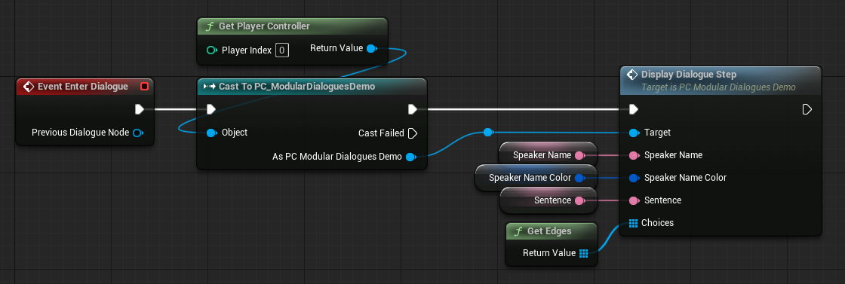Image resolution: width=845 pixels, height=284 pixels.
Task: Click Cast node execution input pin
Action: point(211,110)
